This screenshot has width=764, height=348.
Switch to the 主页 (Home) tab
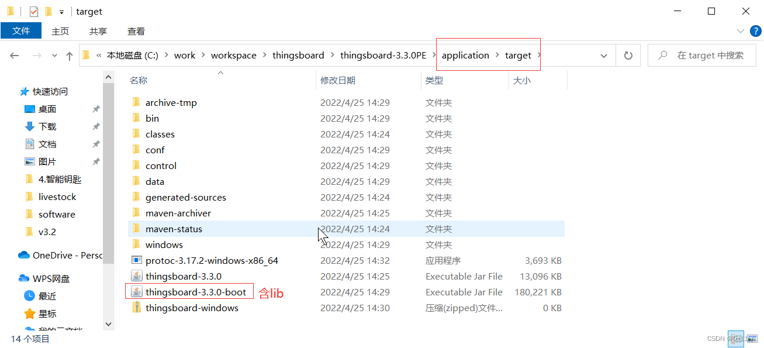coord(60,32)
